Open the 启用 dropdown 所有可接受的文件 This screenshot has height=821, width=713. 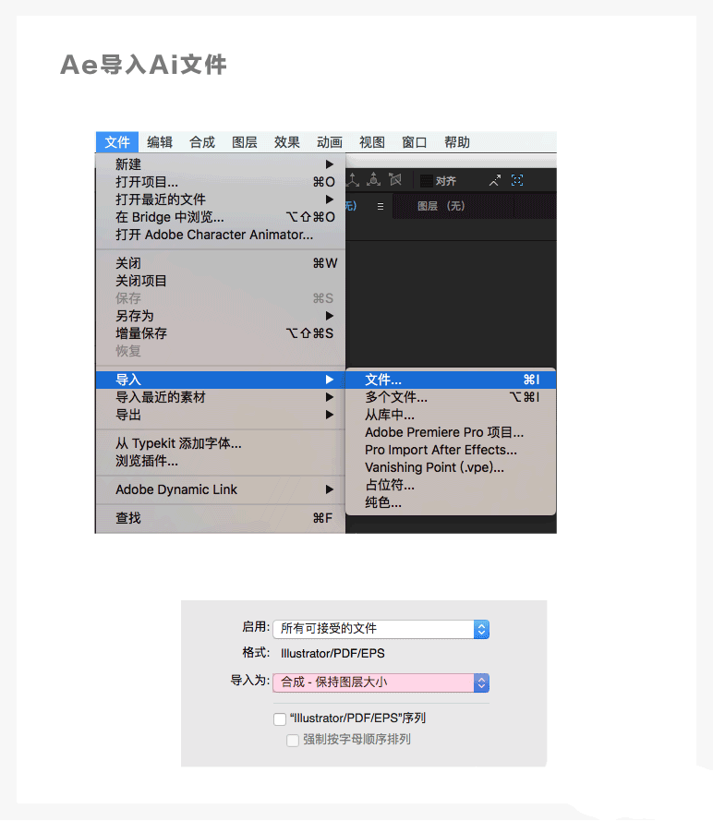pos(381,629)
